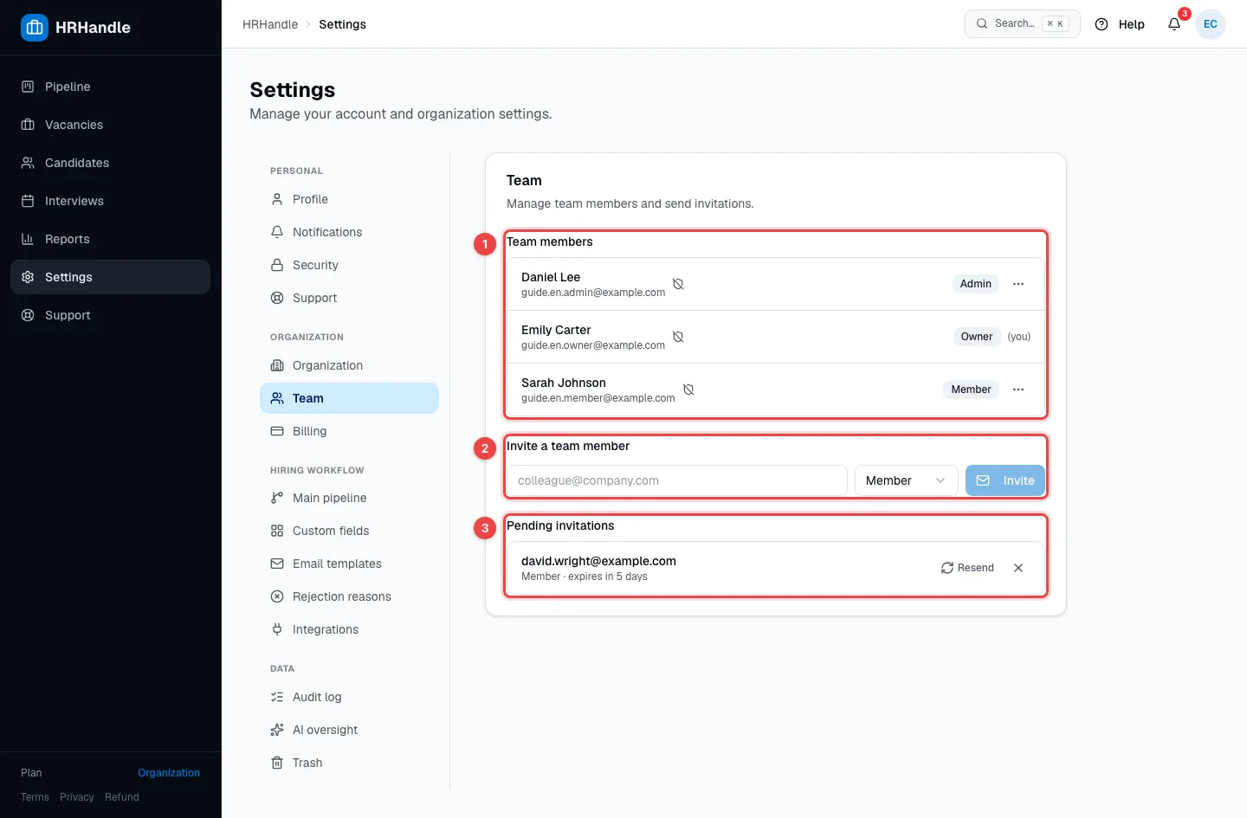The height and width of the screenshot is (818, 1247).
Task: Open the EC user avatar
Action: click(1211, 24)
